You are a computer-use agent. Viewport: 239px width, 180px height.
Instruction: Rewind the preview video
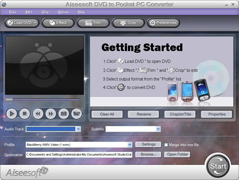[x=38, y=114]
